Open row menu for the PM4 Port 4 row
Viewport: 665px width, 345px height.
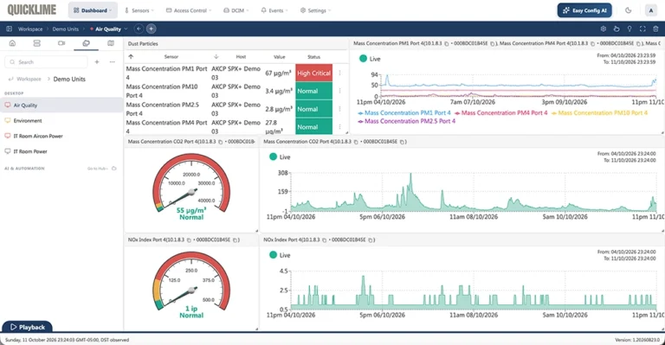339,126
